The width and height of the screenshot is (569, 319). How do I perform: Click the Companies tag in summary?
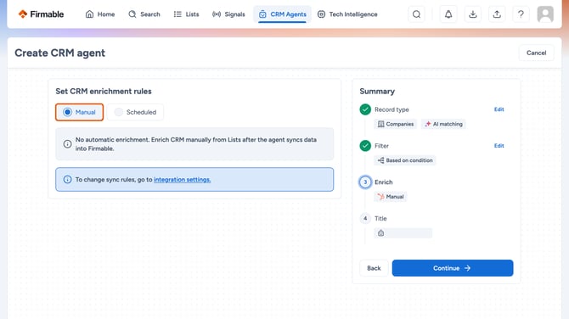[x=396, y=124]
